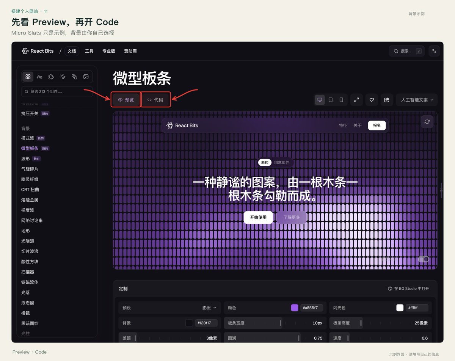Click the 关于 link in demo navbar

[x=358, y=125]
